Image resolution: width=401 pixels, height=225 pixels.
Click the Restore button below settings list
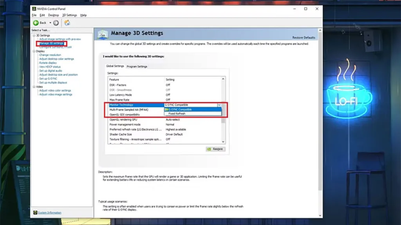[x=216, y=149]
